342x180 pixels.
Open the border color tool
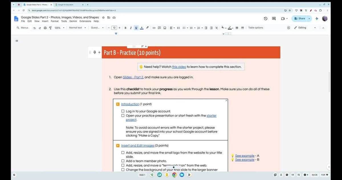pos(231,28)
